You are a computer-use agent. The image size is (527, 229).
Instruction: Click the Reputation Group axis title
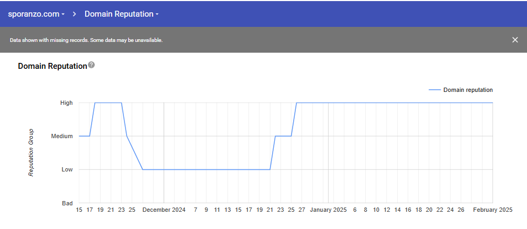pyautogui.click(x=31, y=152)
